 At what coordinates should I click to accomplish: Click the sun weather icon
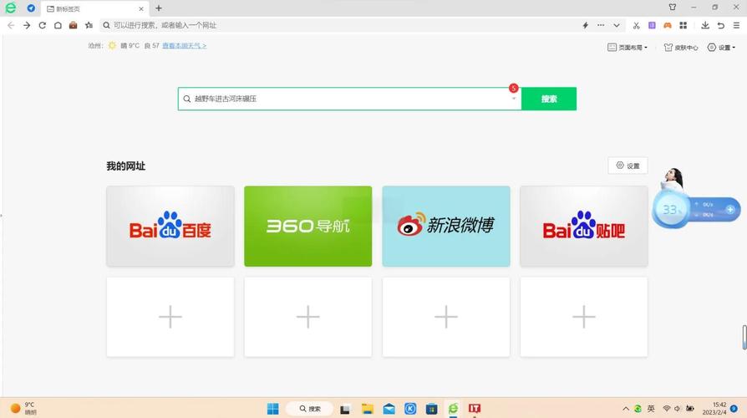[112, 45]
